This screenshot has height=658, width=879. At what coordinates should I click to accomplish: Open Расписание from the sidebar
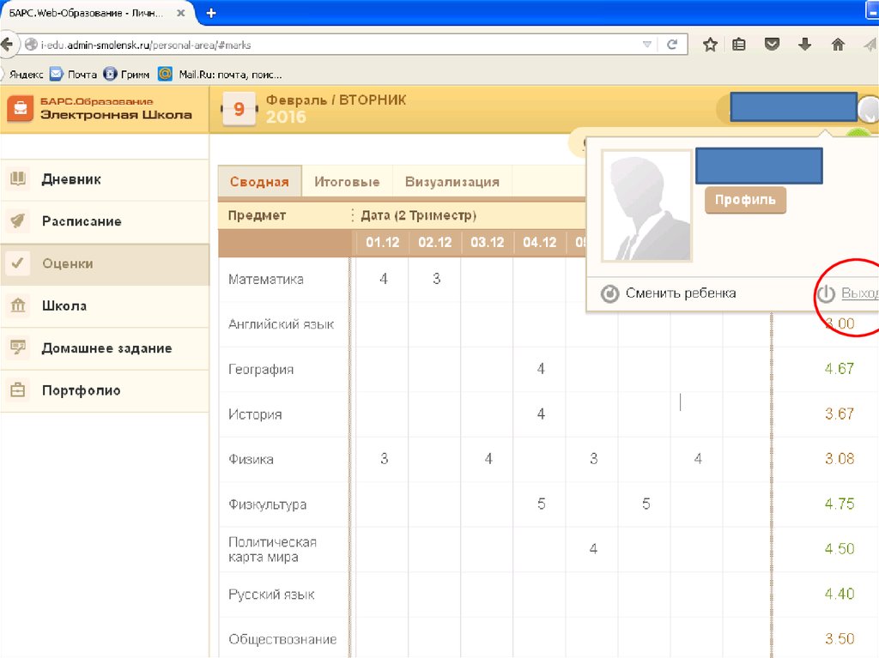tap(82, 221)
